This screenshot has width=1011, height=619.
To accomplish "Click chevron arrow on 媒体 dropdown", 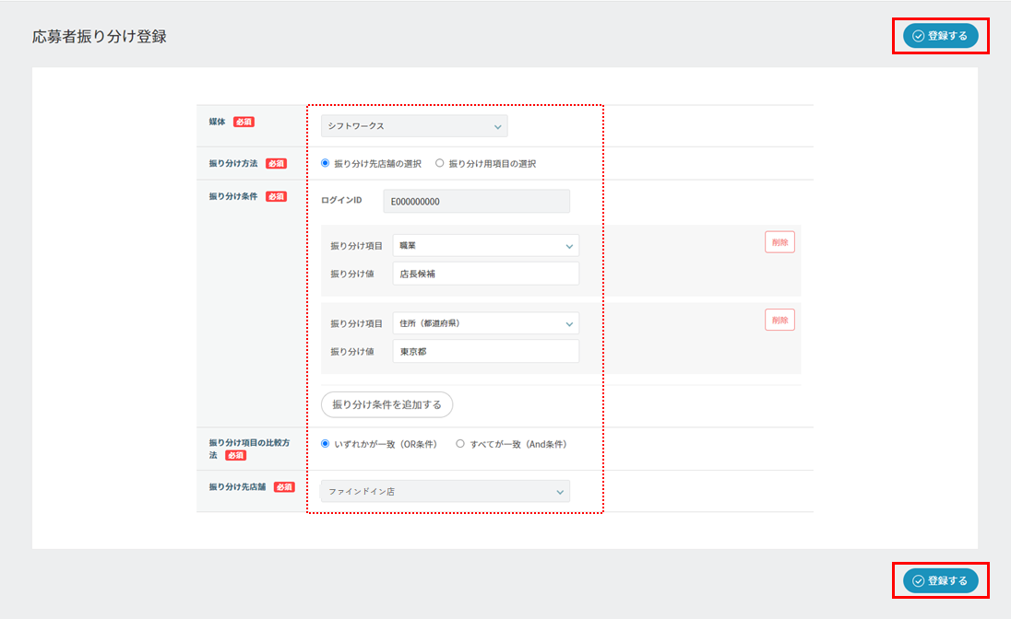I will point(497,126).
